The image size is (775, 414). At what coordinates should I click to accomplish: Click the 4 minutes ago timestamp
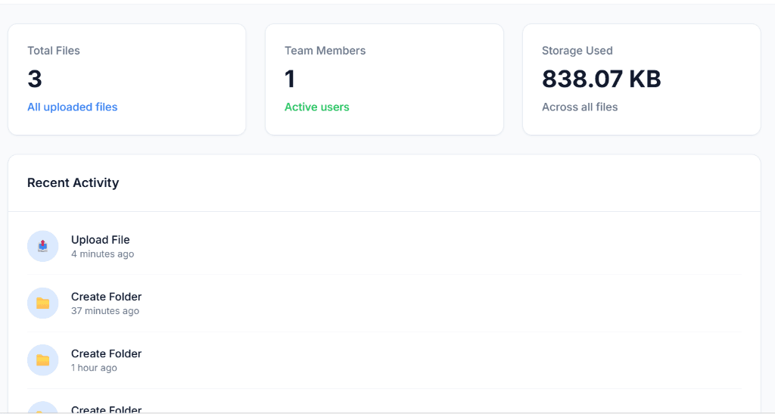102,254
